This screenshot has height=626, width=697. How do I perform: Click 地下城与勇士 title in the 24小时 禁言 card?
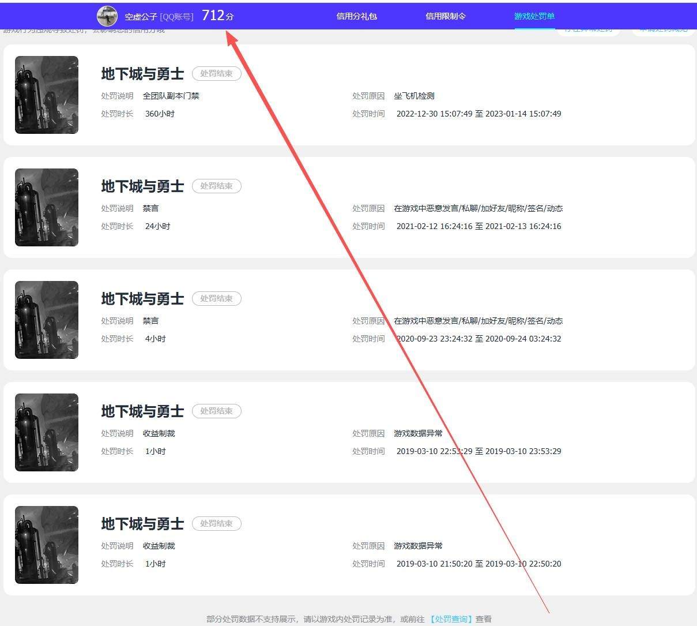[x=142, y=186]
